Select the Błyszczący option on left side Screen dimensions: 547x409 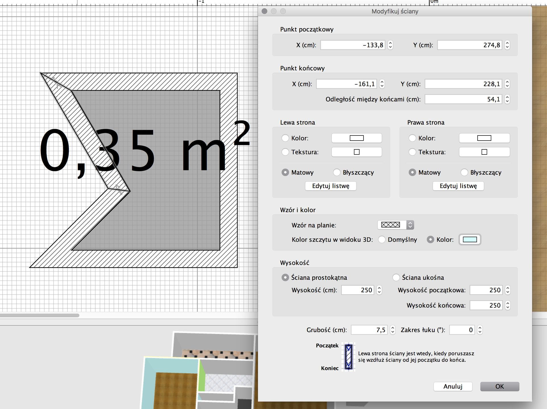pos(337,172)
